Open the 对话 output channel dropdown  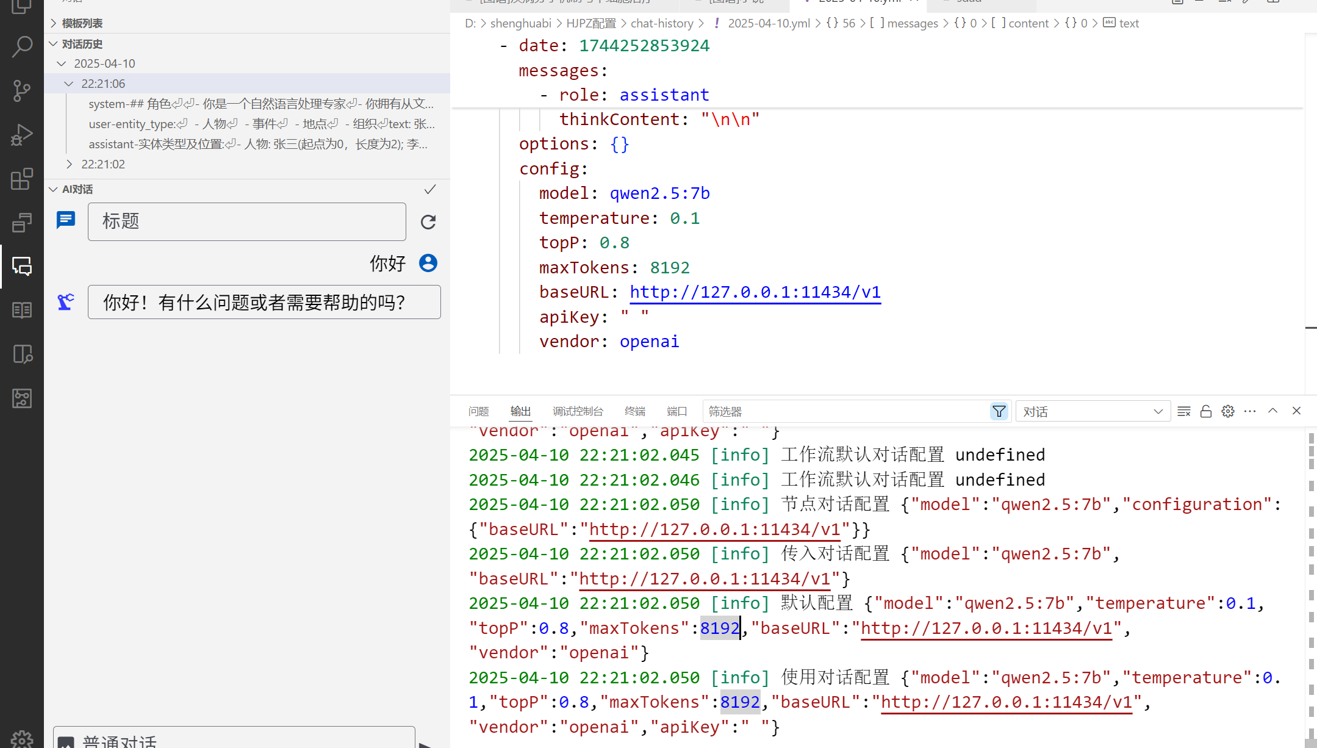1093,412
